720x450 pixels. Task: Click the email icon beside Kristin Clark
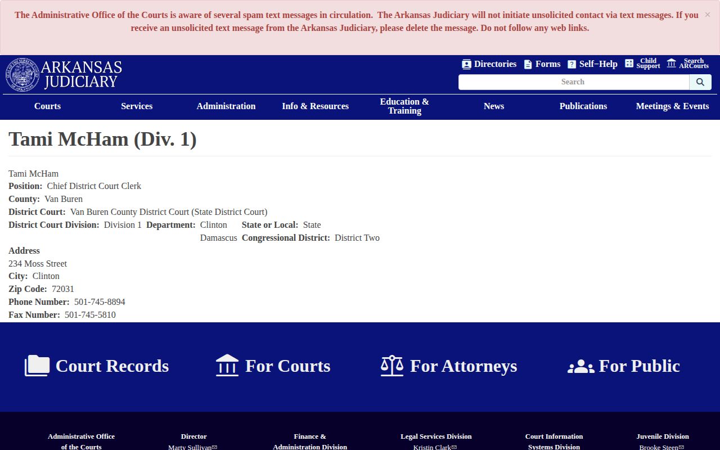[454, 447]
